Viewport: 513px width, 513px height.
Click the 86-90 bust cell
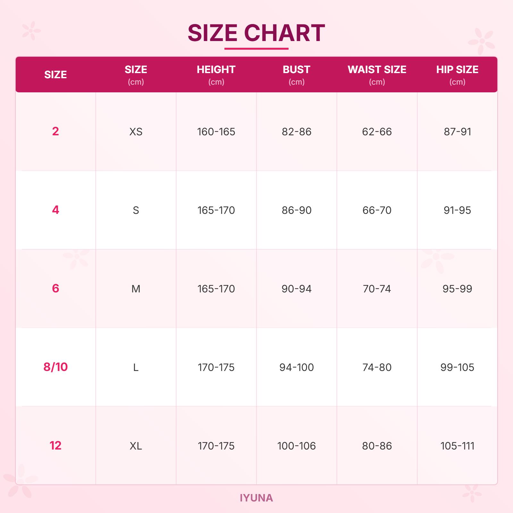(x=297, y=210)
